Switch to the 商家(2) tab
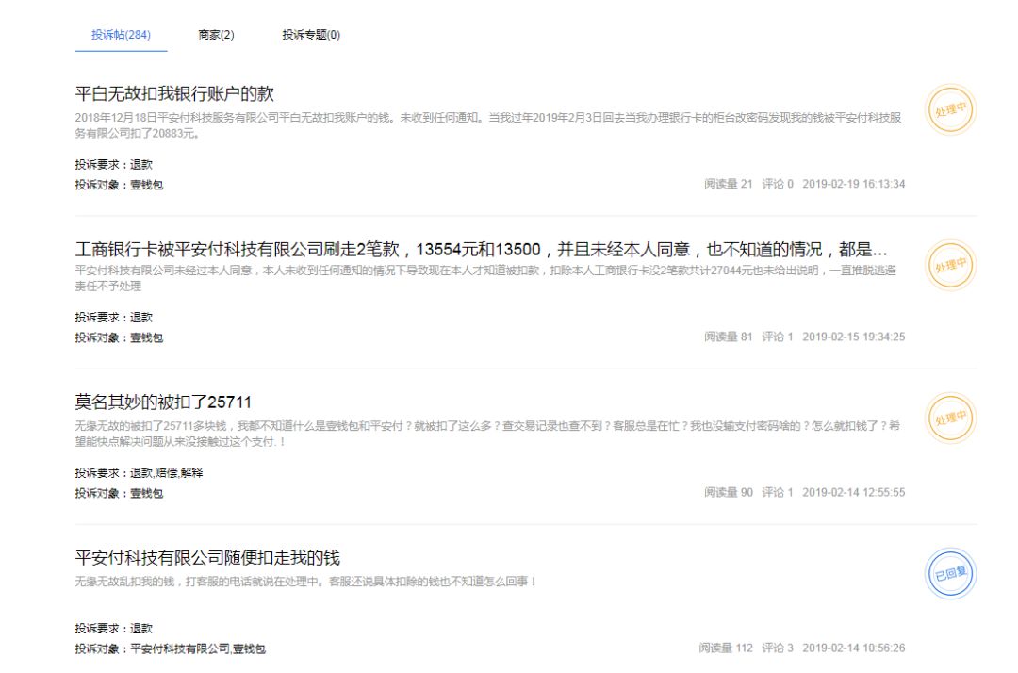Image resolution: width=1018 pixels, height=673 pixels. pyautogui.click(x=214, y=32)
